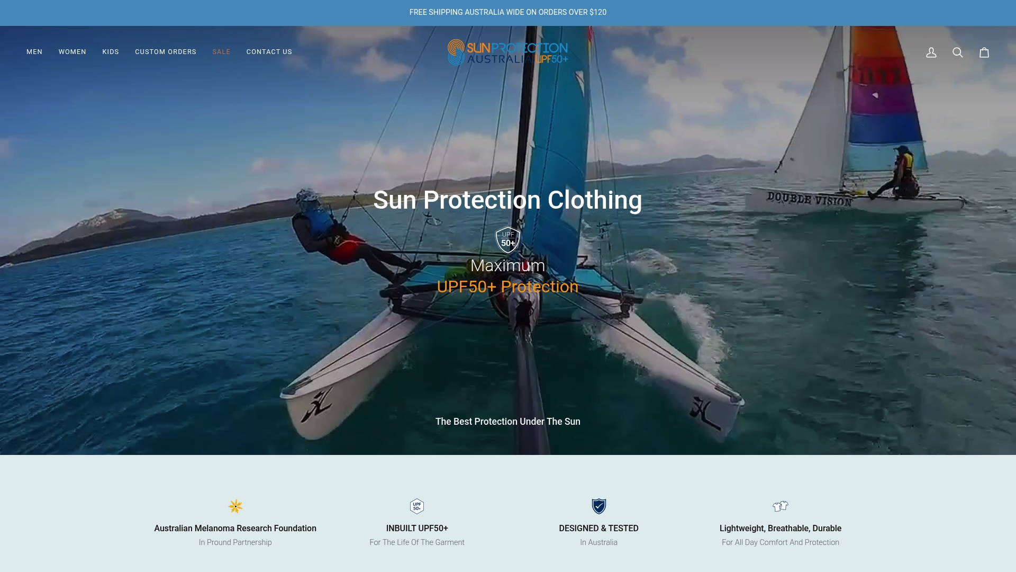Click Australian Melanoma Research Foundation text
Viewport: 1016px width, 572px height.
pyautogui.click(x=235, y=529)
